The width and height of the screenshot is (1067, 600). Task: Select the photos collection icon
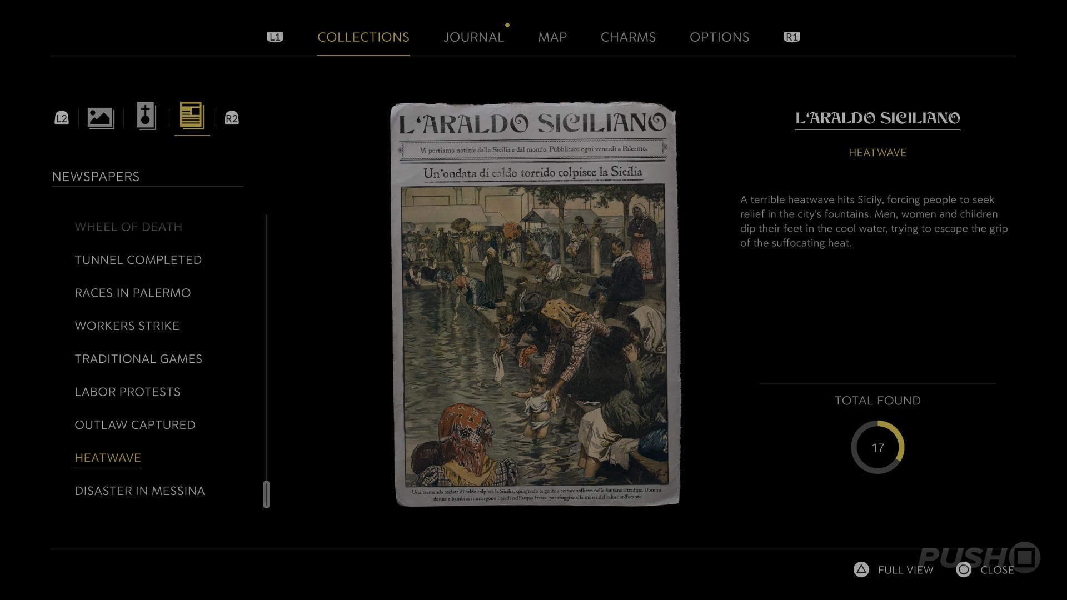(x=101, y=118)
